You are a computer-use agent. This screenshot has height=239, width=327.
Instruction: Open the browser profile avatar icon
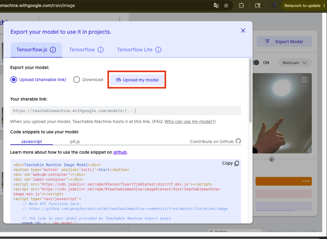pos(274,6)
